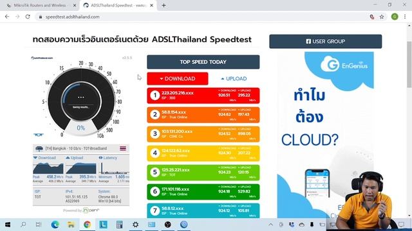Click rank 6 entry 171.101.116.xxx
Viewport: 412px width, 231px height.
(x=203, y=192)
